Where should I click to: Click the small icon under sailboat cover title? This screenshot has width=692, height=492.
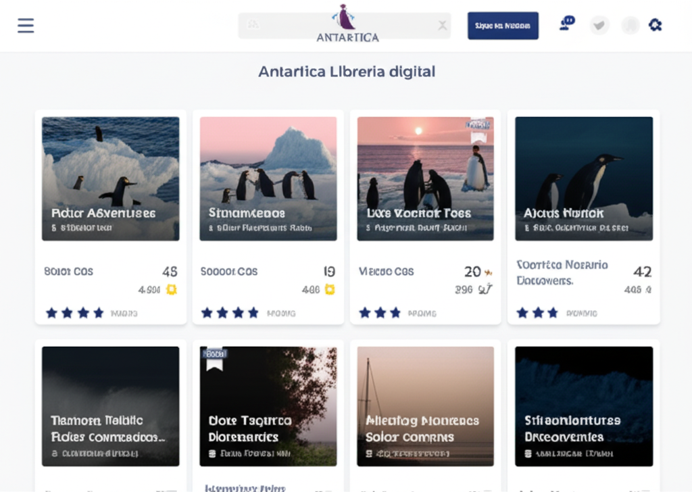point(369,453)
